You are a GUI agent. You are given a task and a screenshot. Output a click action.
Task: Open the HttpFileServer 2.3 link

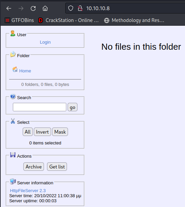coord(28,191)
